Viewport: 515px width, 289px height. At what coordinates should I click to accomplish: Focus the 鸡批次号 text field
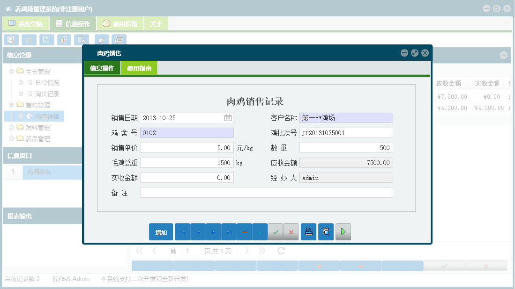[346, 133]
